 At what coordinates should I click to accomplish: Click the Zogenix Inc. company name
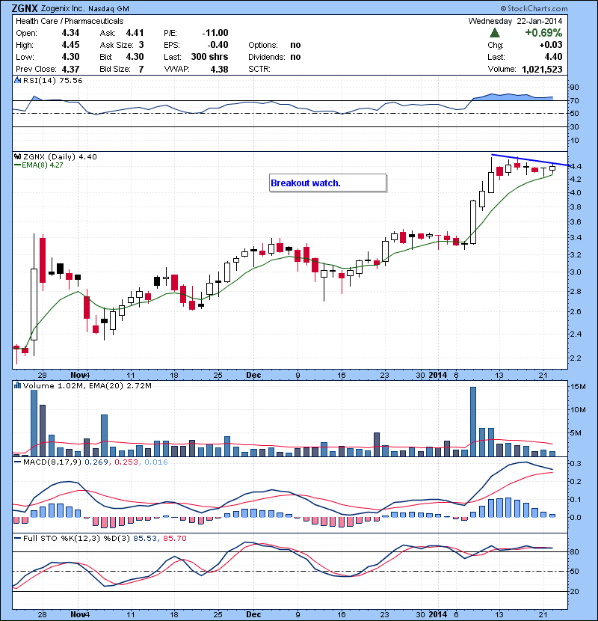[x=64, y=8]
